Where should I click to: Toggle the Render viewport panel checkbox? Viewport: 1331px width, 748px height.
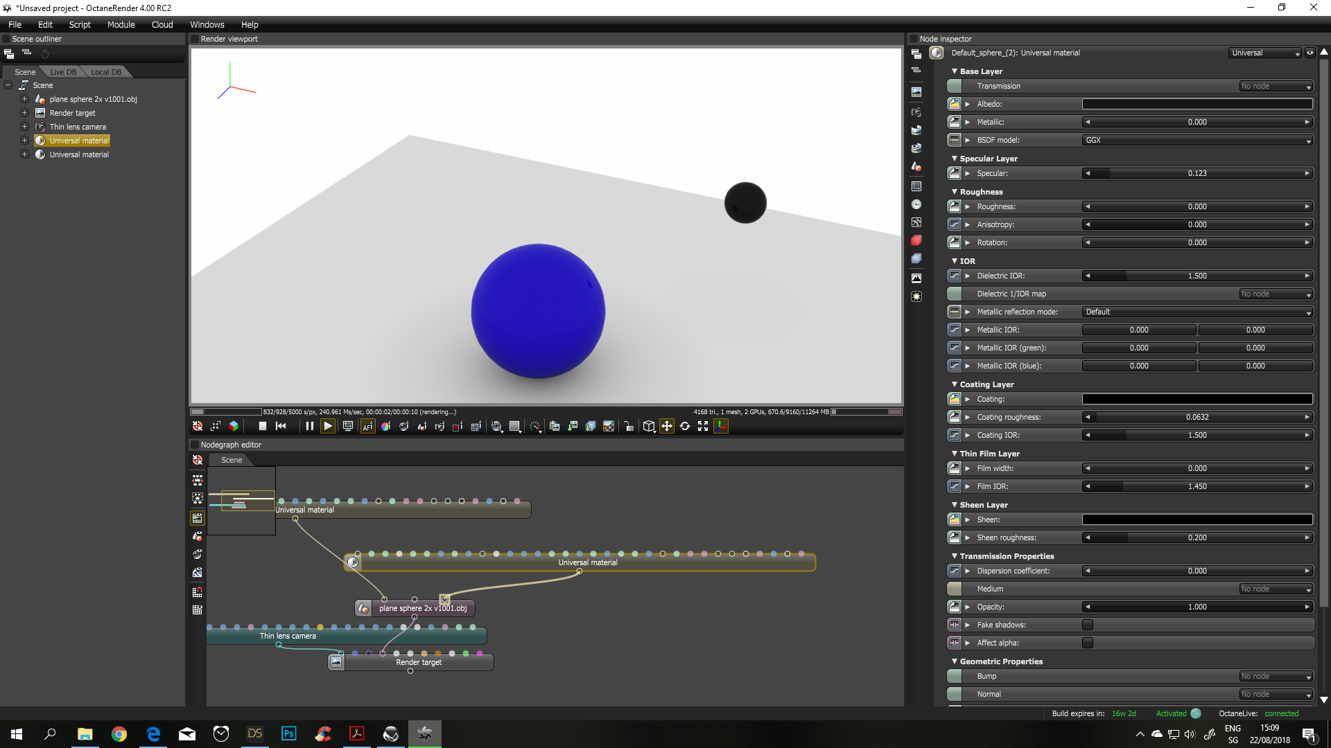(x=195, y=39)
